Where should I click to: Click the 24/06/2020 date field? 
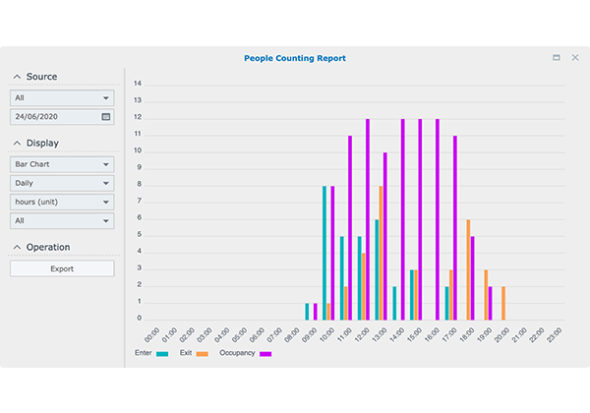54,117
